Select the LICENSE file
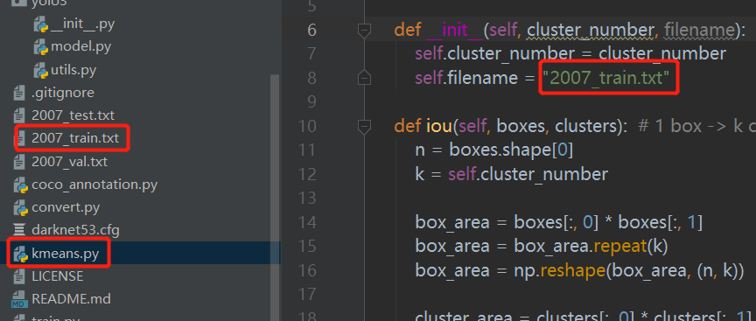 [58, 276]
